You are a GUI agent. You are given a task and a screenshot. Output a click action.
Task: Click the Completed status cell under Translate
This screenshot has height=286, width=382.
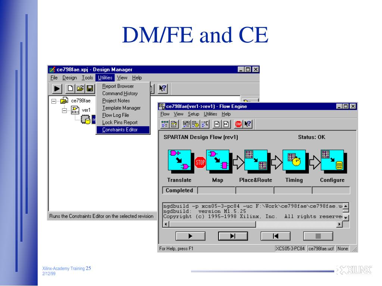(179, 190)
